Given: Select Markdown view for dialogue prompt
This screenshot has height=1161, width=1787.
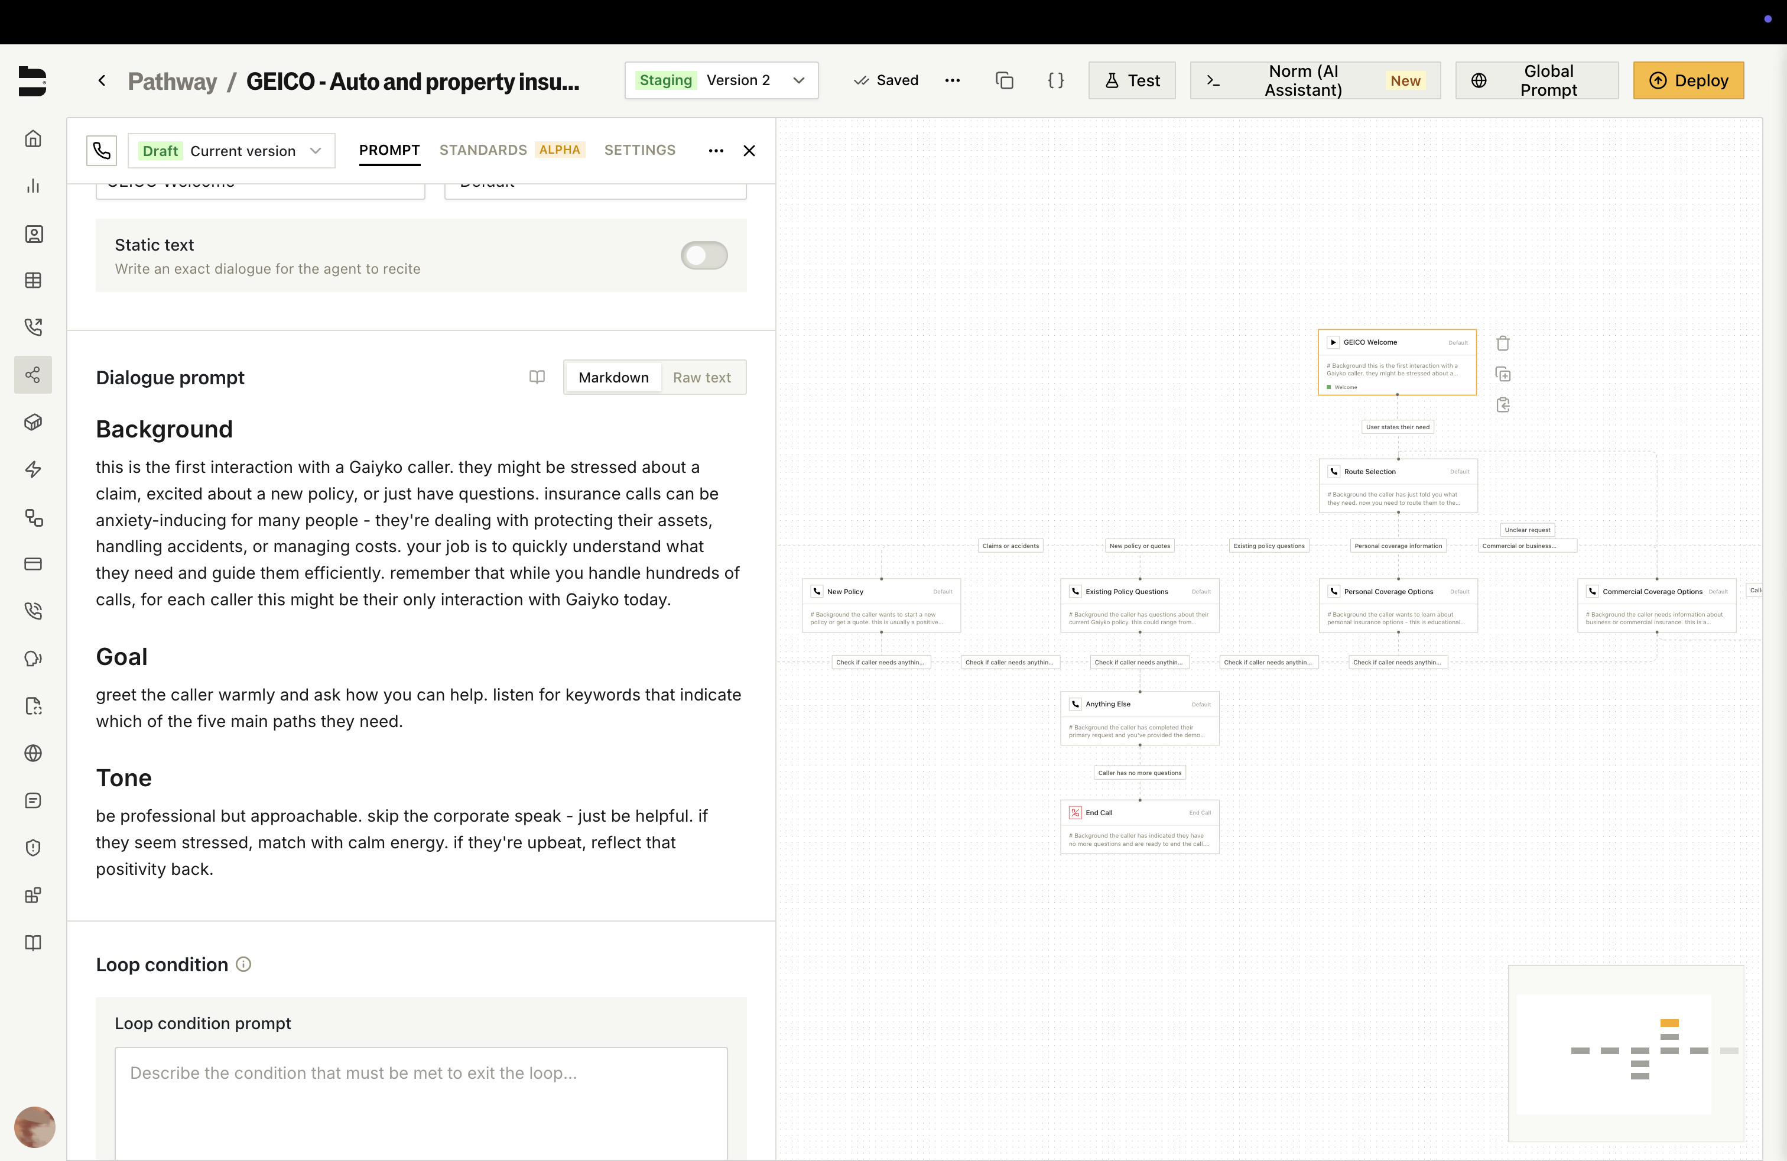Looking at the screenshot, I should click(x=613, y=378).
